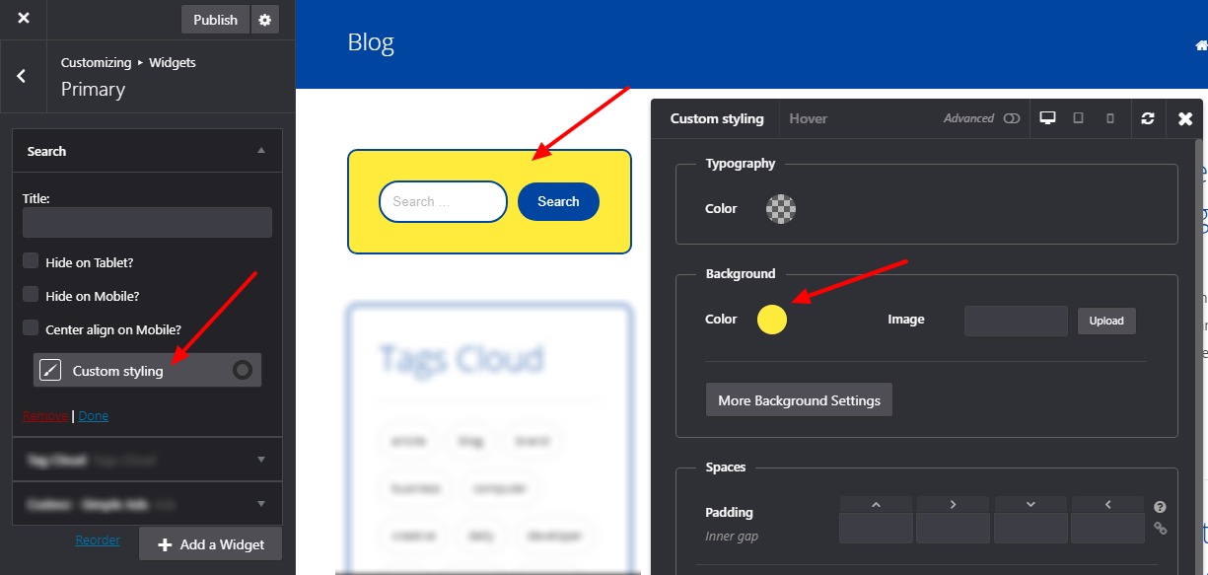1208x575 pixels.
Task: Click More Background Settings button
Action: [x=799, y=400]
